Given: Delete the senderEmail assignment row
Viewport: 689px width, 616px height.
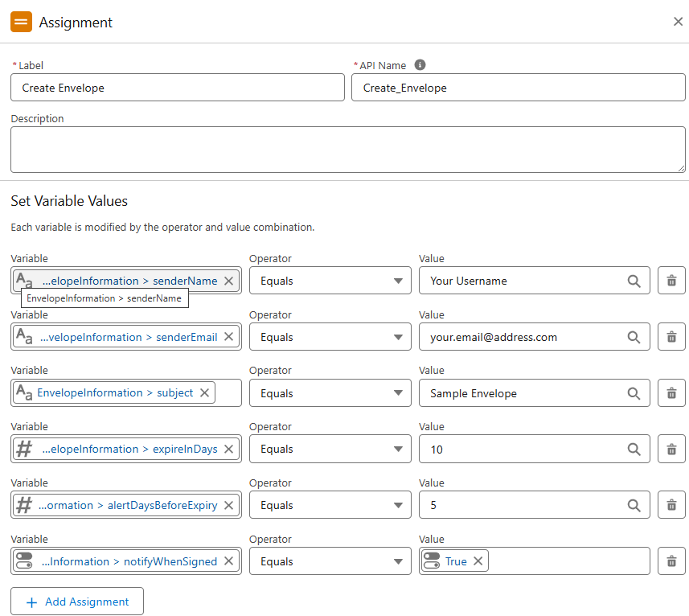Looking at the screenshot, I should pos(671,337).
